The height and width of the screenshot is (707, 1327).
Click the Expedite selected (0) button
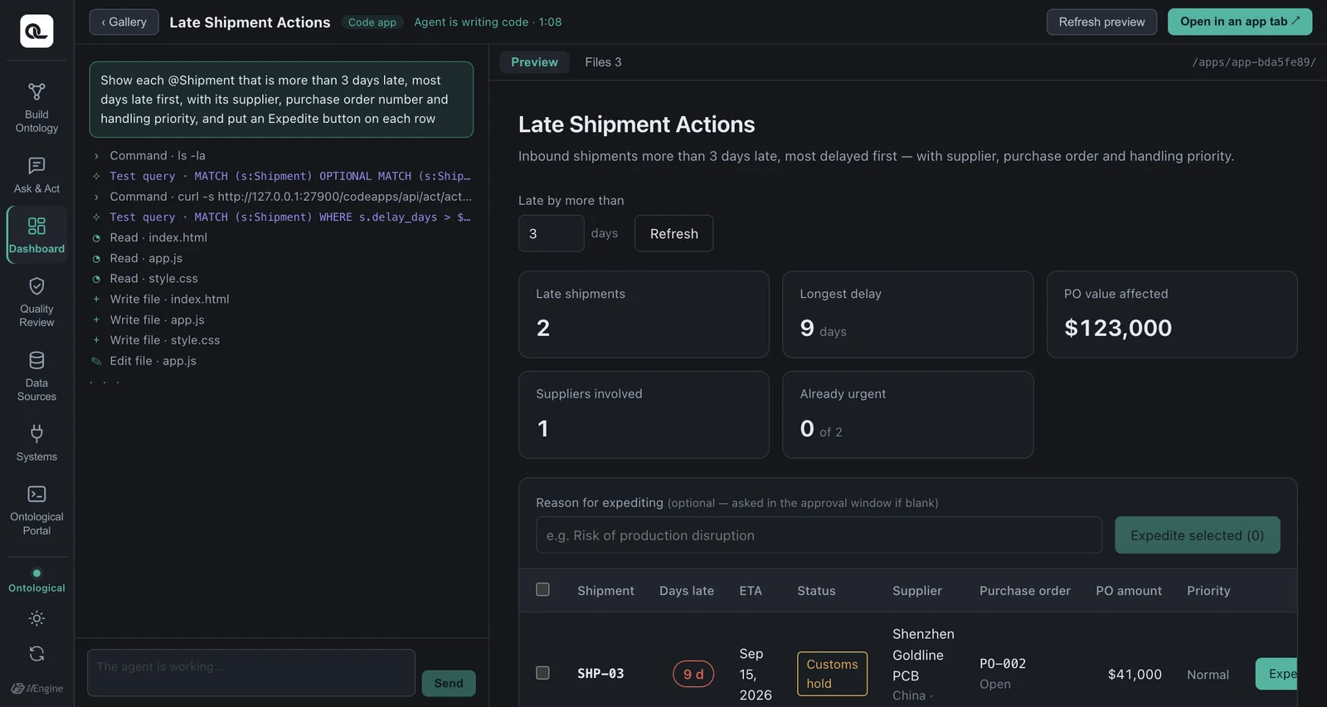pyautogui.click(x=1197, y=535)
